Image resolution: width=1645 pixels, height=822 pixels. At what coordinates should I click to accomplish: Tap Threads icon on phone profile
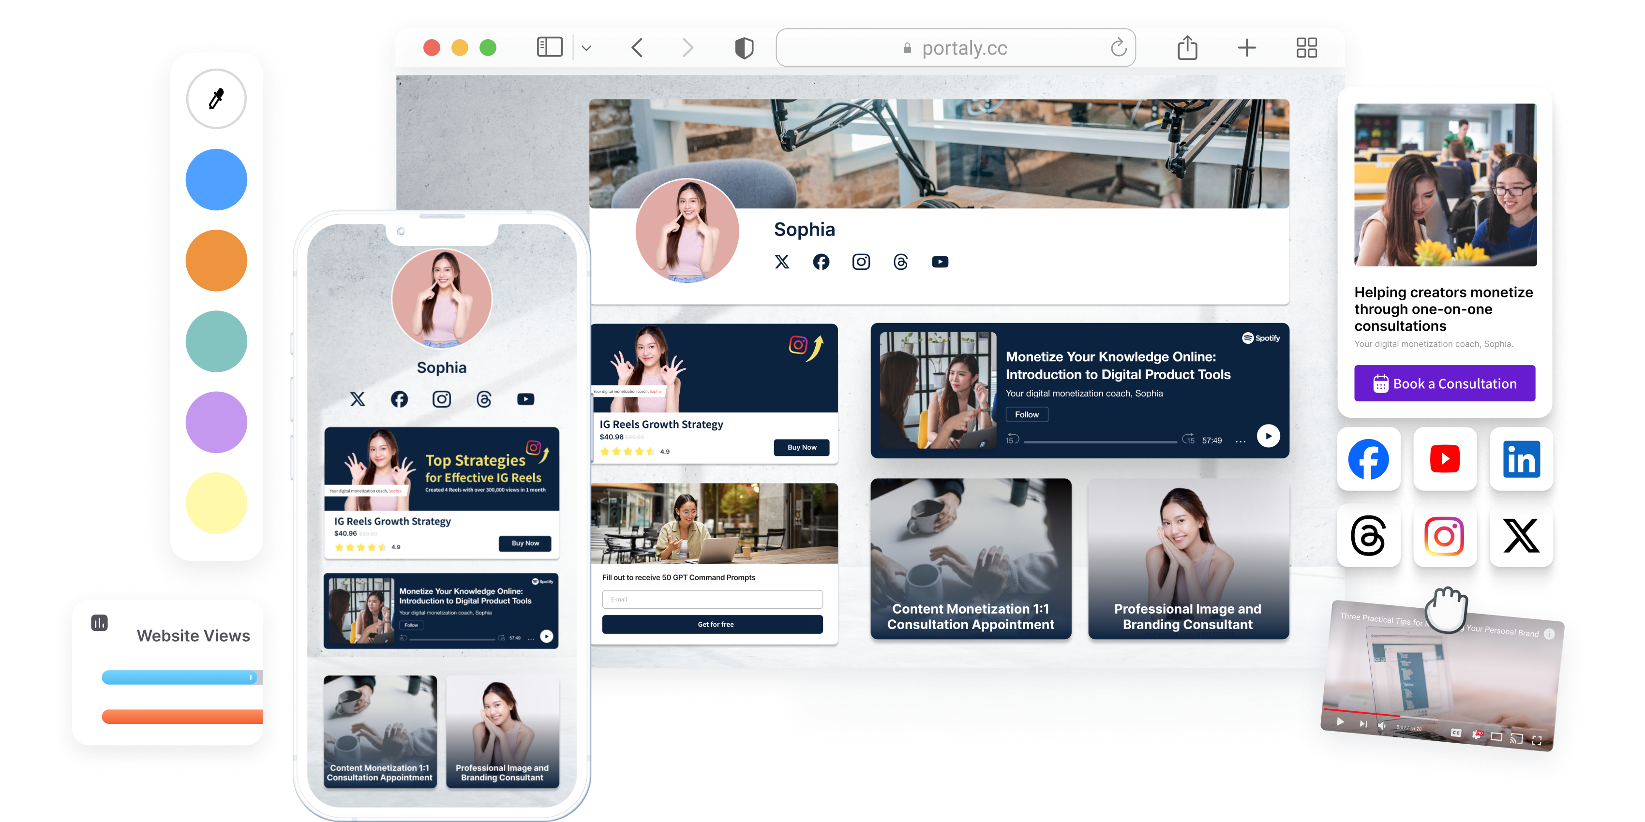484,399
